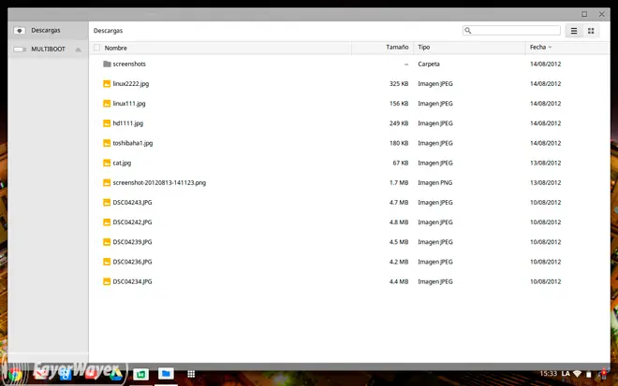Click the image icon of linux111.jpg
This screenshot has height=386, width=618.
click(107, 104)
